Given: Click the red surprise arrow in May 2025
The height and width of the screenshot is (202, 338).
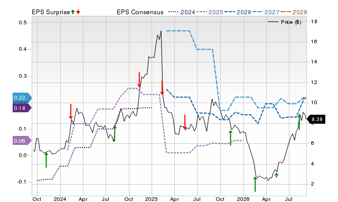Looking at the screenshot, I should pyautogui.click(x=185, y=122).
